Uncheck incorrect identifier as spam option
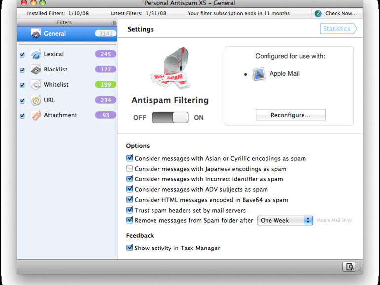 (130, 178)
